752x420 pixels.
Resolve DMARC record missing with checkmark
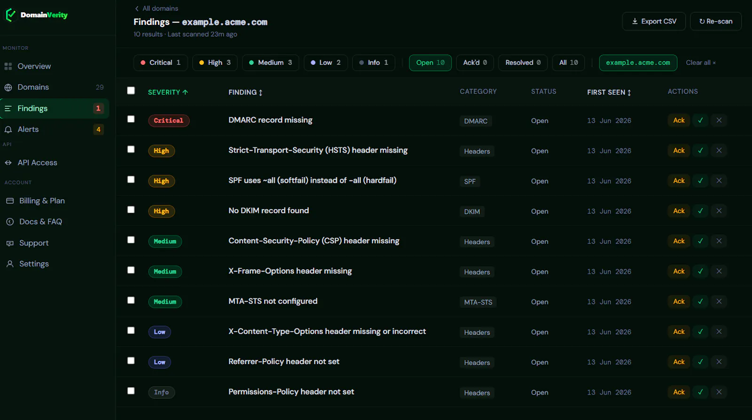coord(700,120)
